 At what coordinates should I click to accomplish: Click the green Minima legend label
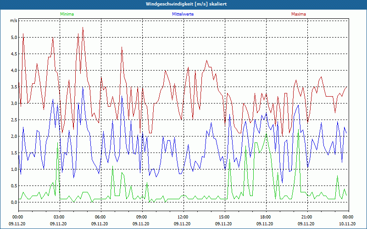pyautogui.click(x=67, y=14)
